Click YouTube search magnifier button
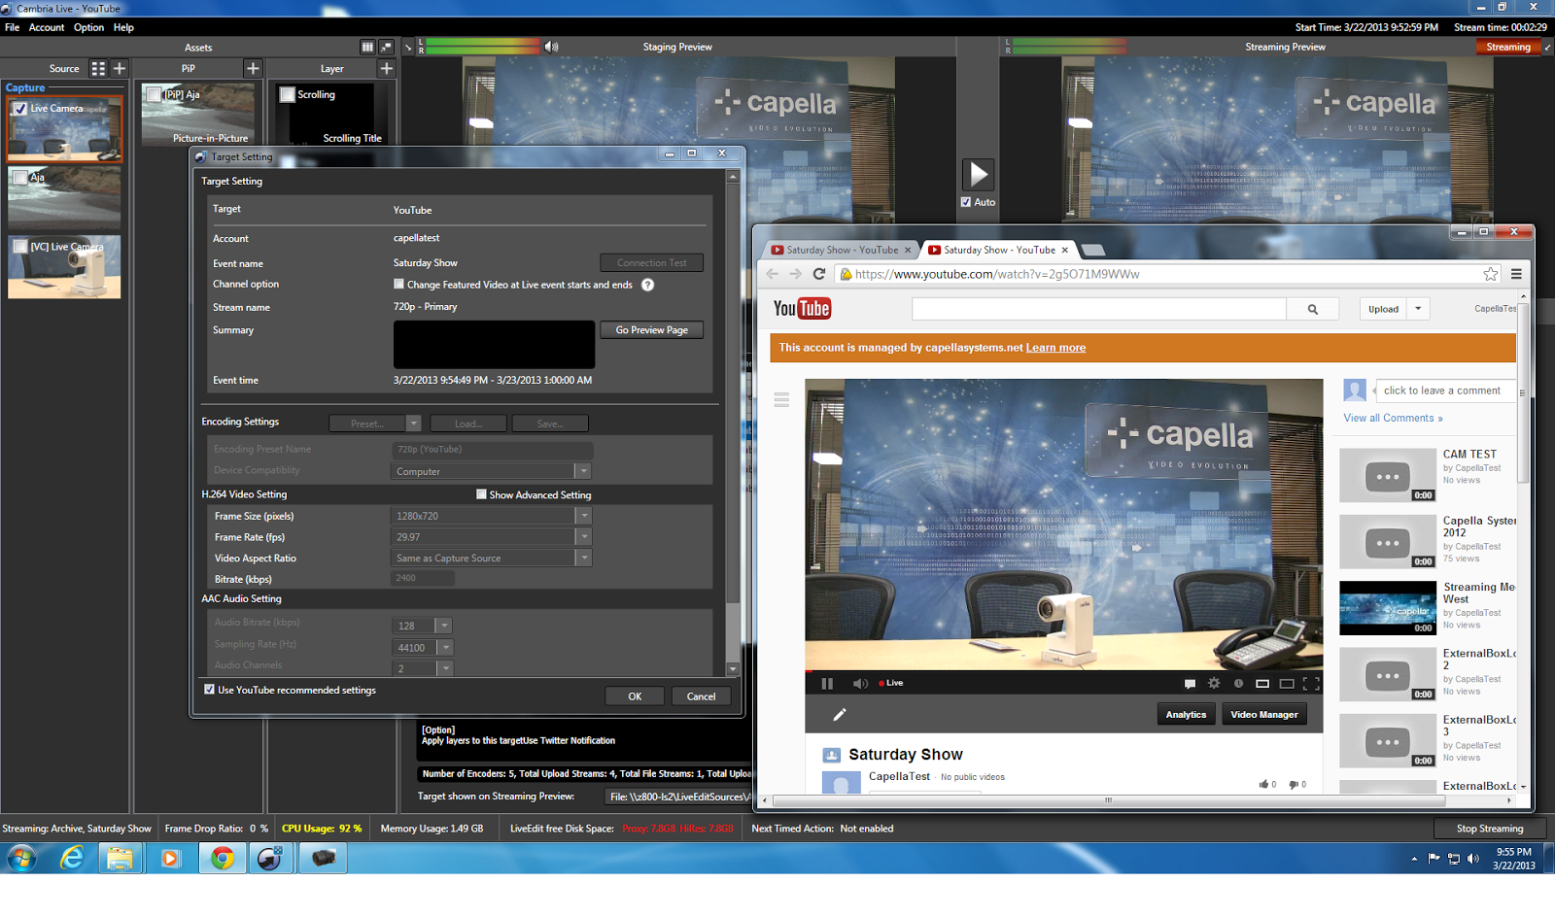This screenshot has width=1555, height=916. click(x=1313, y=309)
